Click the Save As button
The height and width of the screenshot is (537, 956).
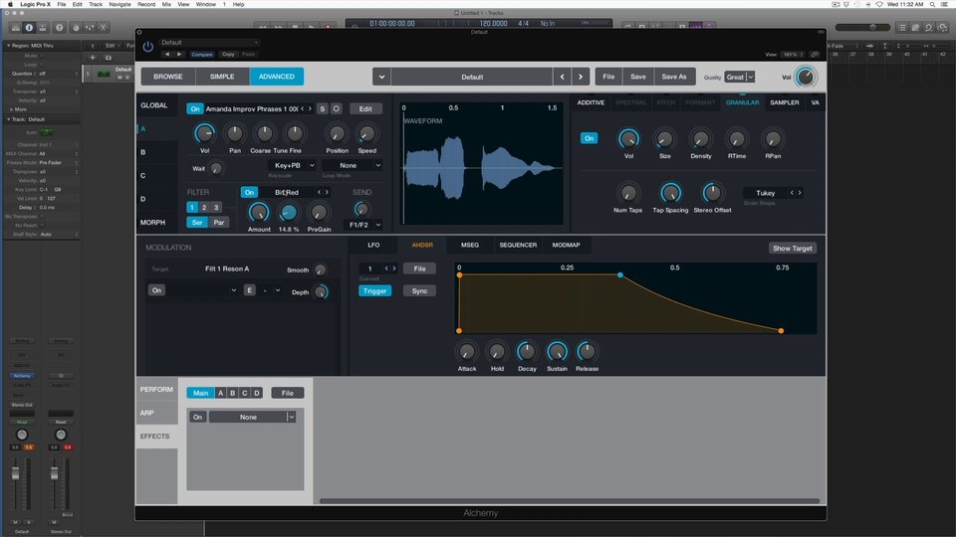coord(674,77)
